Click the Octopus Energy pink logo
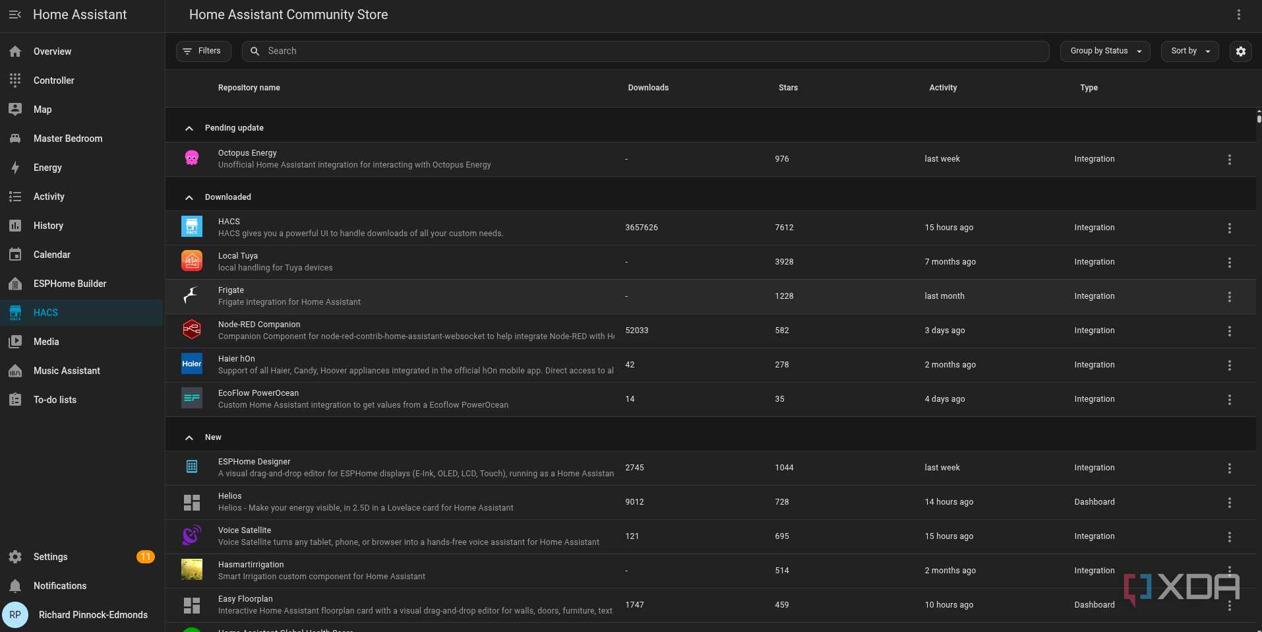1262x632 pixels. pos(192,158)
